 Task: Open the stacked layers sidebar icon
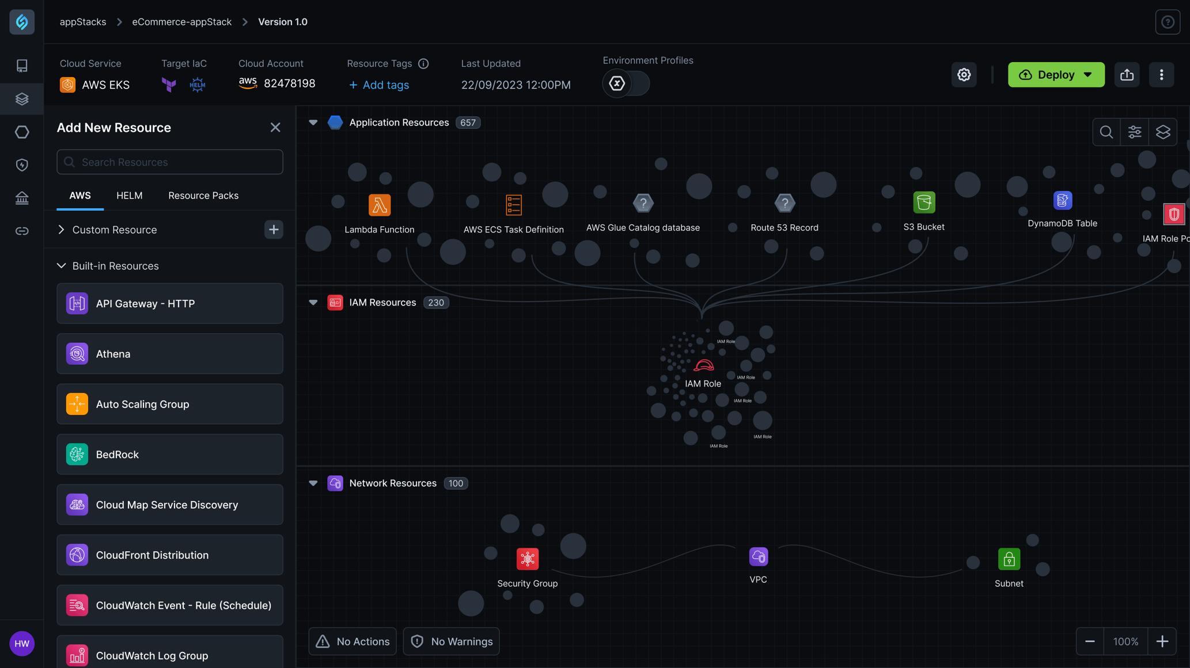pyautogui.click(x=22, y=99)
